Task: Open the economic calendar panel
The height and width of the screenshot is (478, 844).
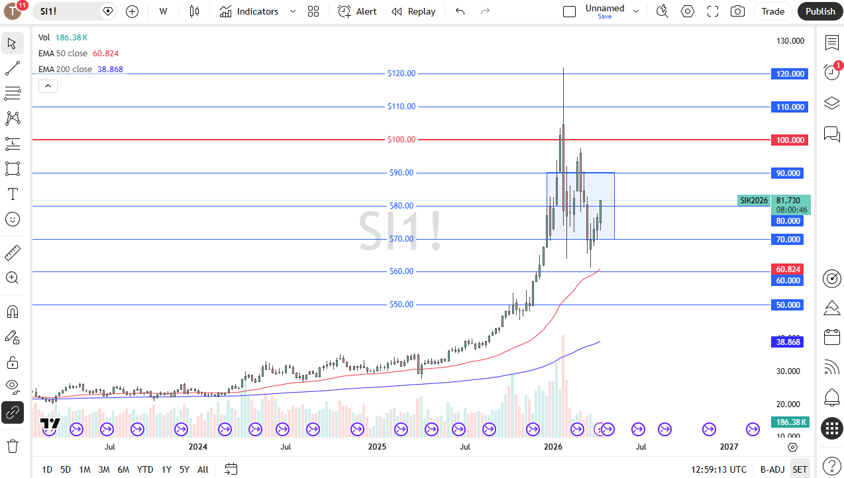Action: [831, 337]
